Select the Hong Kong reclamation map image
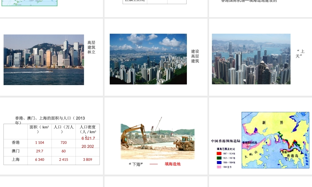This screenshot has width=312, height=187. (275, 140)
